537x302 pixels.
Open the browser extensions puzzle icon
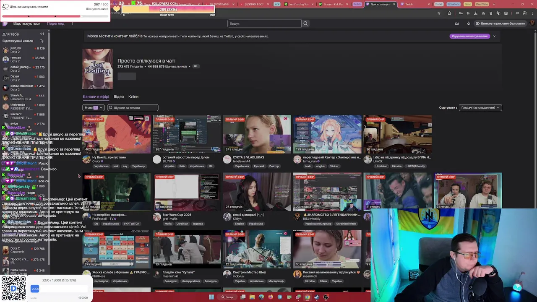point(449,13)
